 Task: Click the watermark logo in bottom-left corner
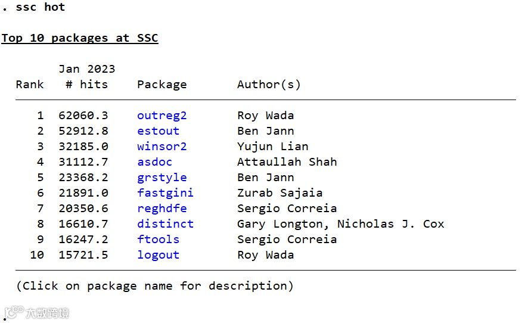tap(36, 313)
